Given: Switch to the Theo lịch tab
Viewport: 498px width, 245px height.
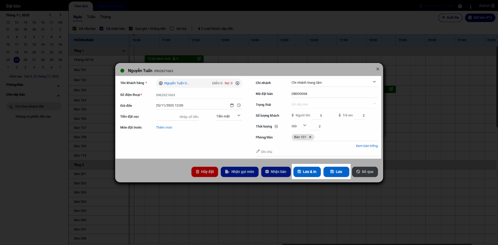Looking at the screenshot, I should coord(81,6).
